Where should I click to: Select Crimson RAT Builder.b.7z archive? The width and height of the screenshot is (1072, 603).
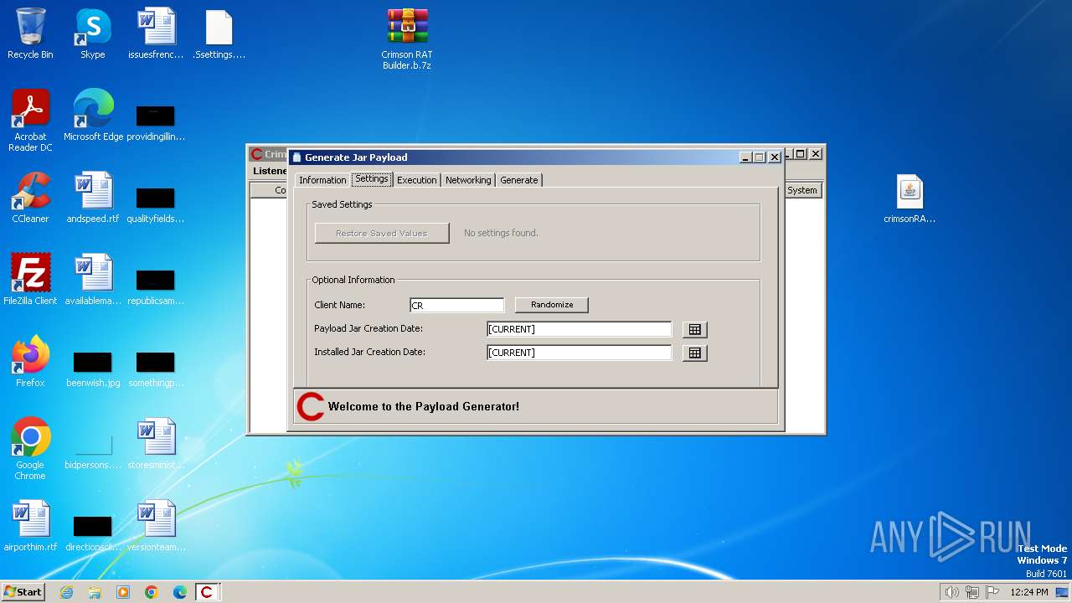(407, 39)
